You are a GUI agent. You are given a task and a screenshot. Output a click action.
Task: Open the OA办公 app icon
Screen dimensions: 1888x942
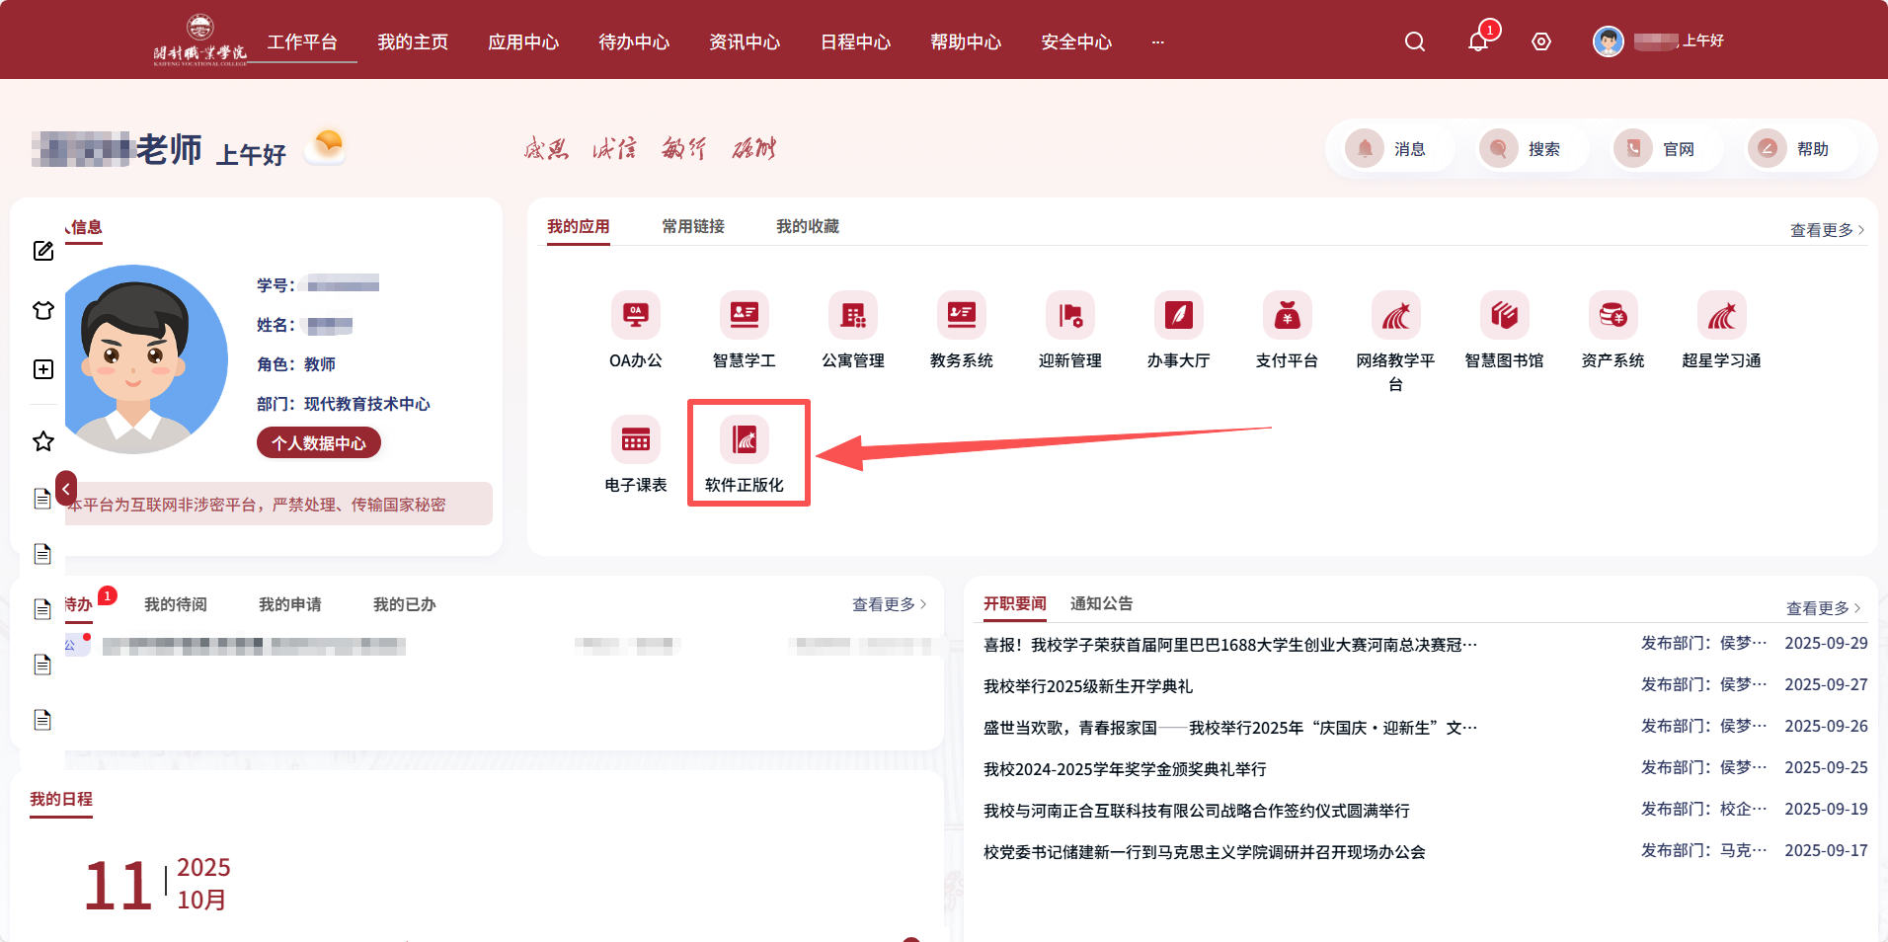pyautogui.click(x=635, y=316)
